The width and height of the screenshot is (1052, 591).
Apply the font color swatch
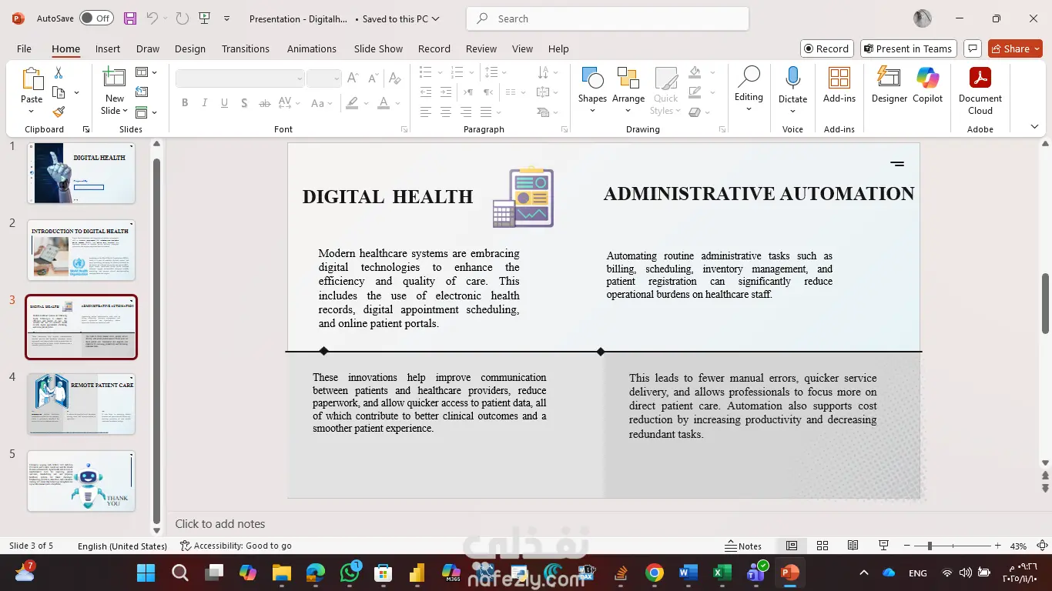[x=384, y=102]
